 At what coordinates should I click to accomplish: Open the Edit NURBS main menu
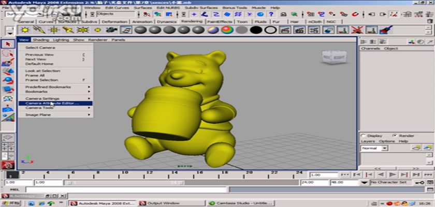click(x=168, y=8)
